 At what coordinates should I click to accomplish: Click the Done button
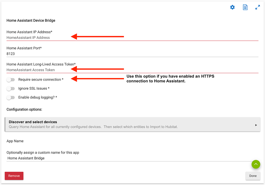253,176
